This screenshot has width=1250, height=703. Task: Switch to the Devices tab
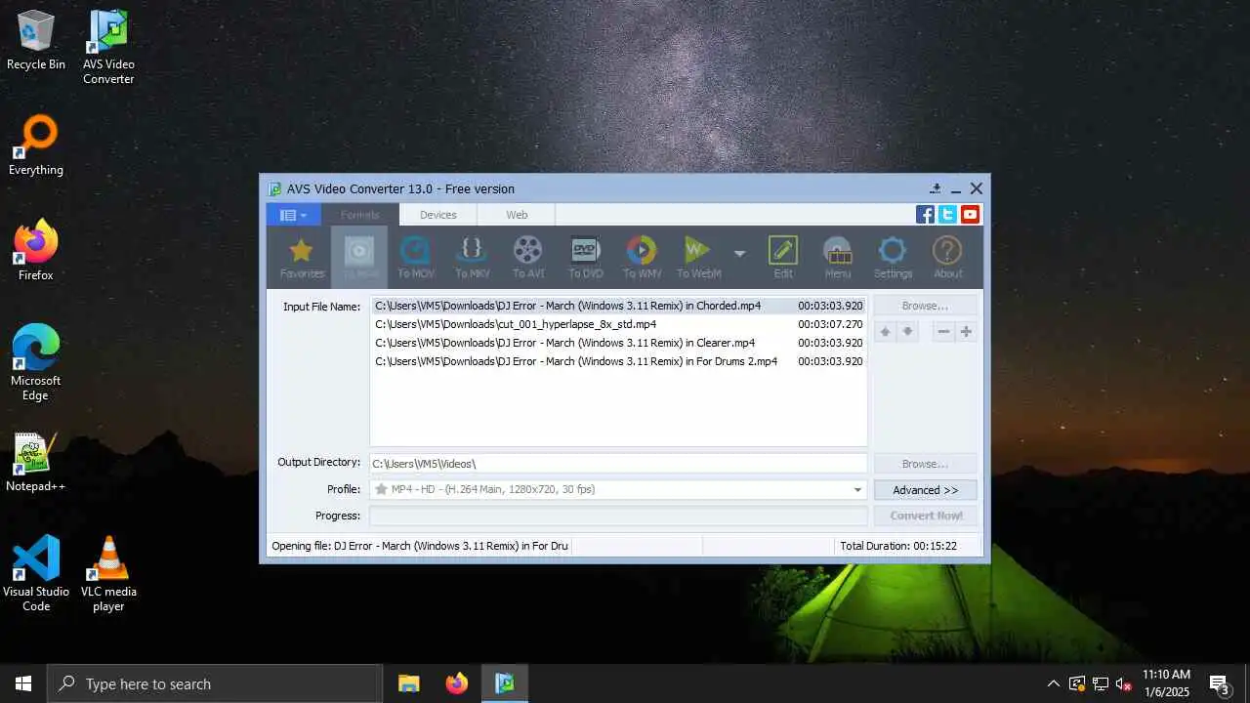click(438, 215)
